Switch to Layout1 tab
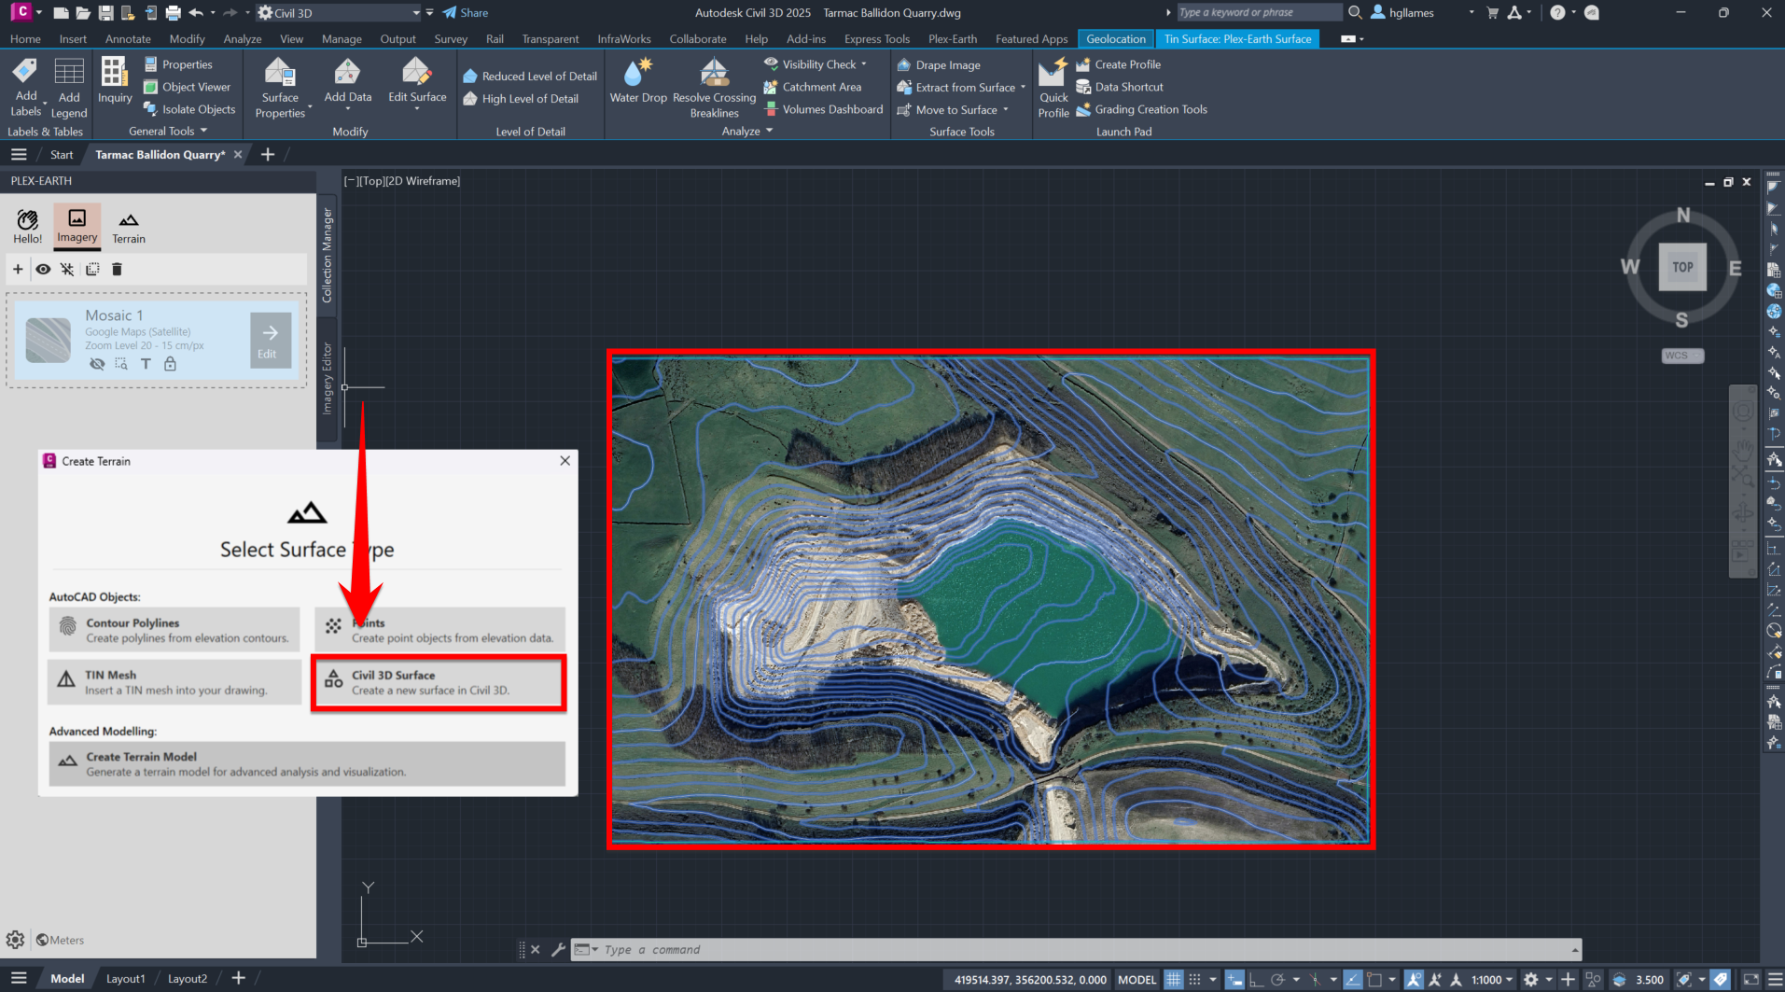The width and height of the screenshot is (1785, 992). tap(126, 979)
